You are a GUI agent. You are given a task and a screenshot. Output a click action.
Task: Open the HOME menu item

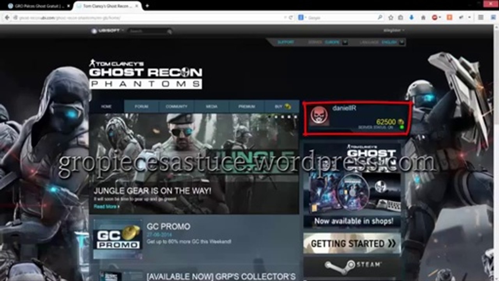pos(106,107)
